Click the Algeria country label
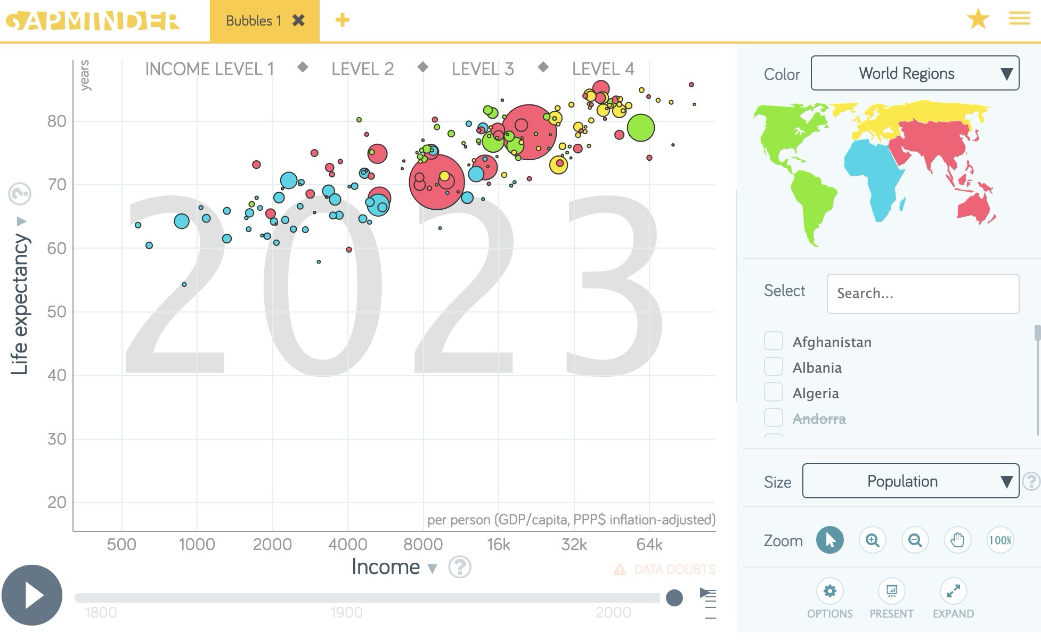This screenshot has height=641, width=1041. coord(816,393)
